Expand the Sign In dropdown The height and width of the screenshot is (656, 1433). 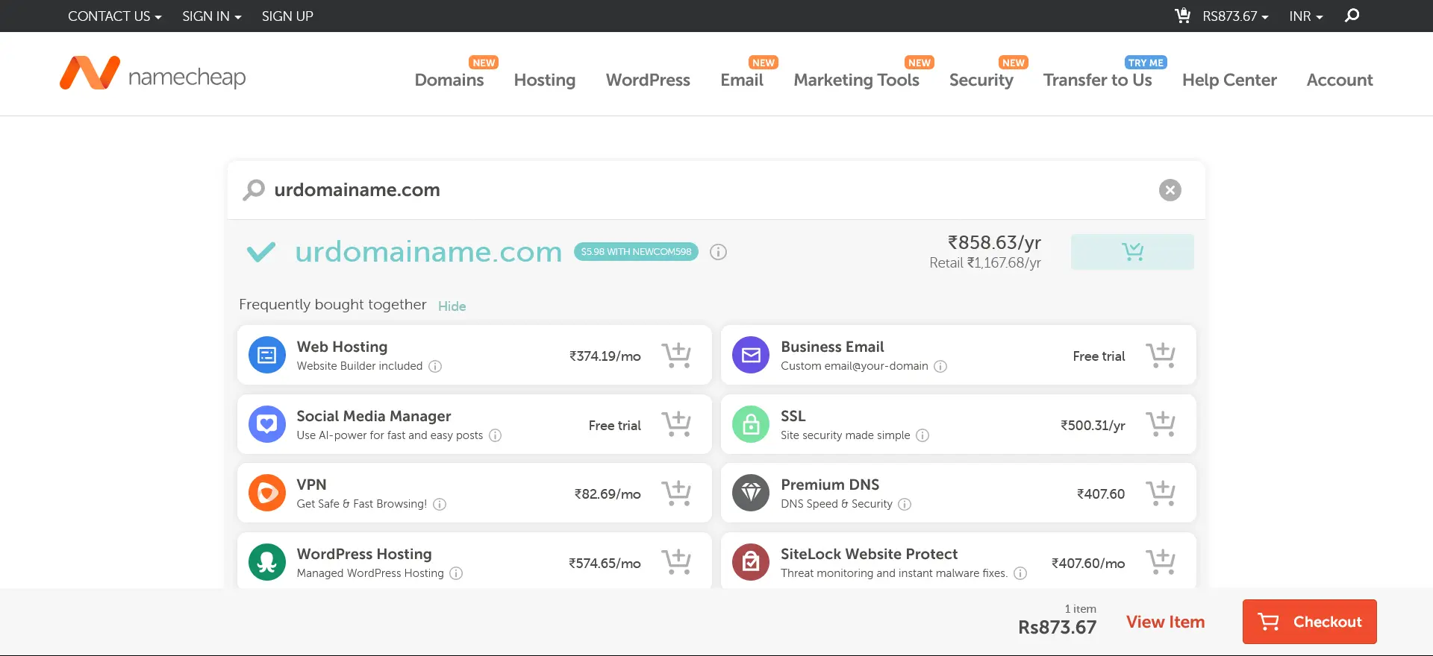point(212,16)
